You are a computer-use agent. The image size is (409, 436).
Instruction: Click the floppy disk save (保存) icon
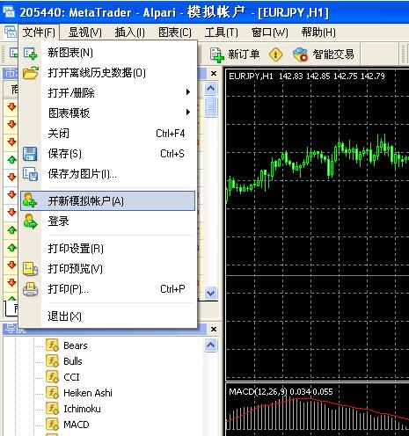pos(30,154)
